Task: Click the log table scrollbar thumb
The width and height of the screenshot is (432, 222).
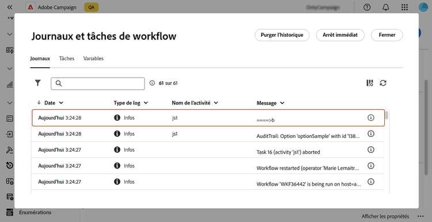Action: pyautogui.click(x=386, y=115)
